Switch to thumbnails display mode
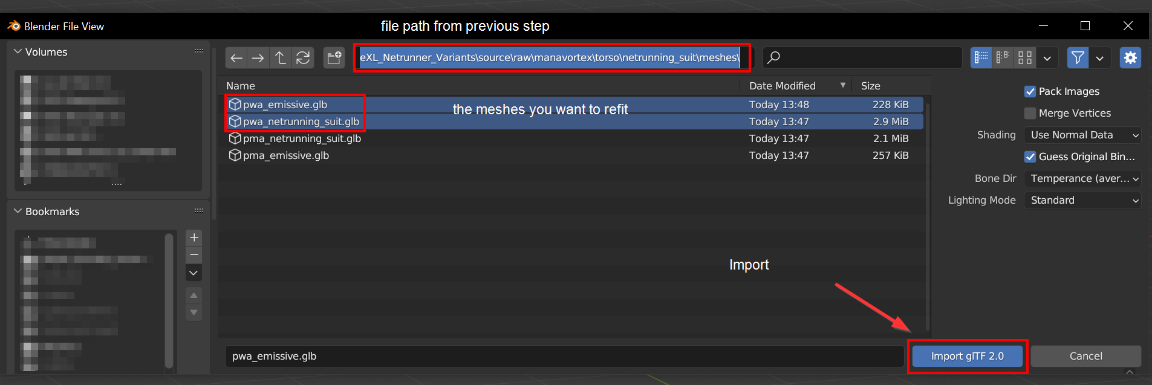 [1025, 58]
